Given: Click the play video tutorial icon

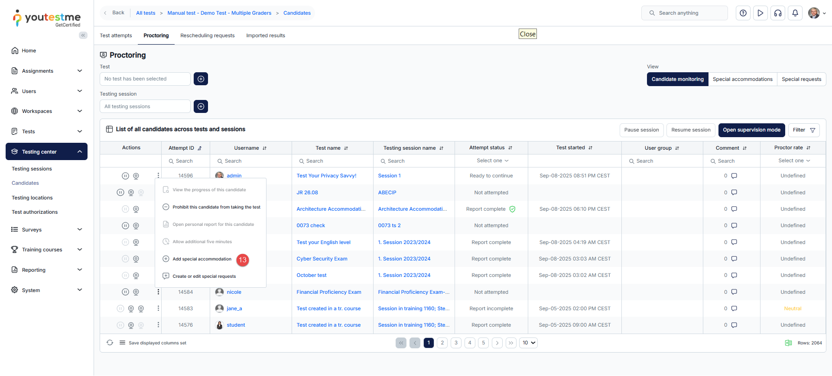Looking at the screenshot, I should coord(760,13).
